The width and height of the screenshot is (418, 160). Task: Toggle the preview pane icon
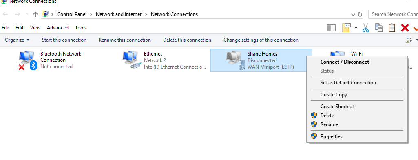(331, 28)
